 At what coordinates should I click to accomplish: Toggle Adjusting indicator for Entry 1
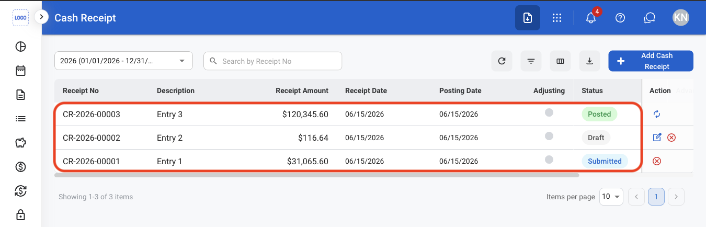coord(549,160)
